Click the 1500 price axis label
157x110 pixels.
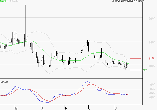152,42
